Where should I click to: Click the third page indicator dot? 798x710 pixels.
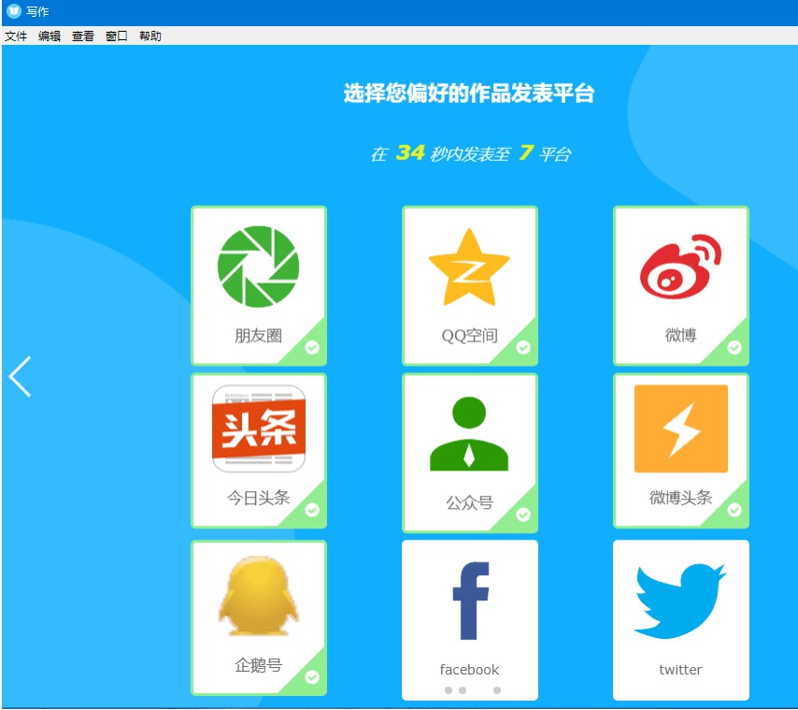click(x=497, y=690)
